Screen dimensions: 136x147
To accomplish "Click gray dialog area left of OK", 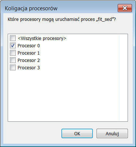I will [34, 133].
